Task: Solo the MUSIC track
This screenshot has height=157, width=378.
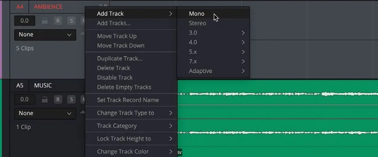Action: pyautogui.click(x=71, y=99)
